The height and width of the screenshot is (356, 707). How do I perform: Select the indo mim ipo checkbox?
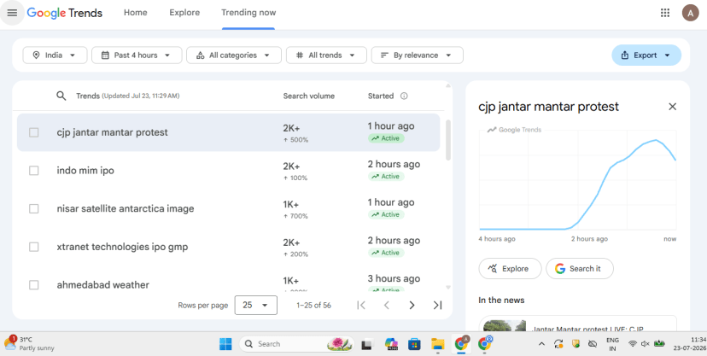(x=34, y=171)
